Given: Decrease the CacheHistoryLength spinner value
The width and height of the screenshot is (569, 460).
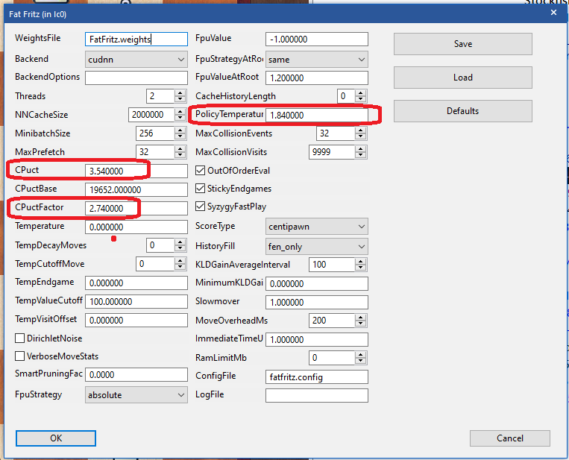Looking at the screenshot, I should (361, 100).
